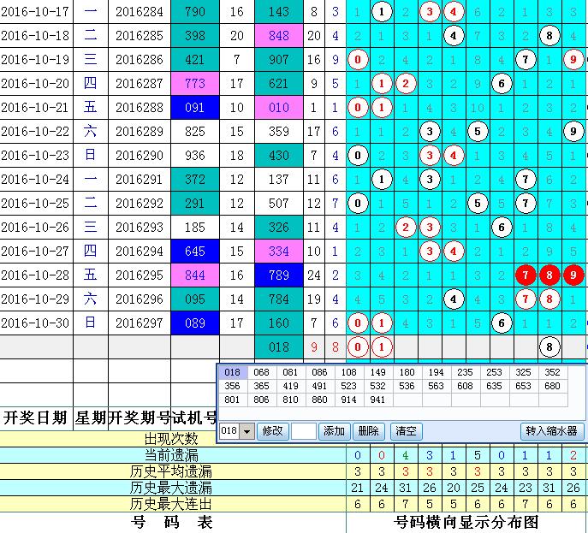This screenshot has height=533, width=588.
Task: Click the 历史最大遗漏 row label
Action: click(171, 488)
